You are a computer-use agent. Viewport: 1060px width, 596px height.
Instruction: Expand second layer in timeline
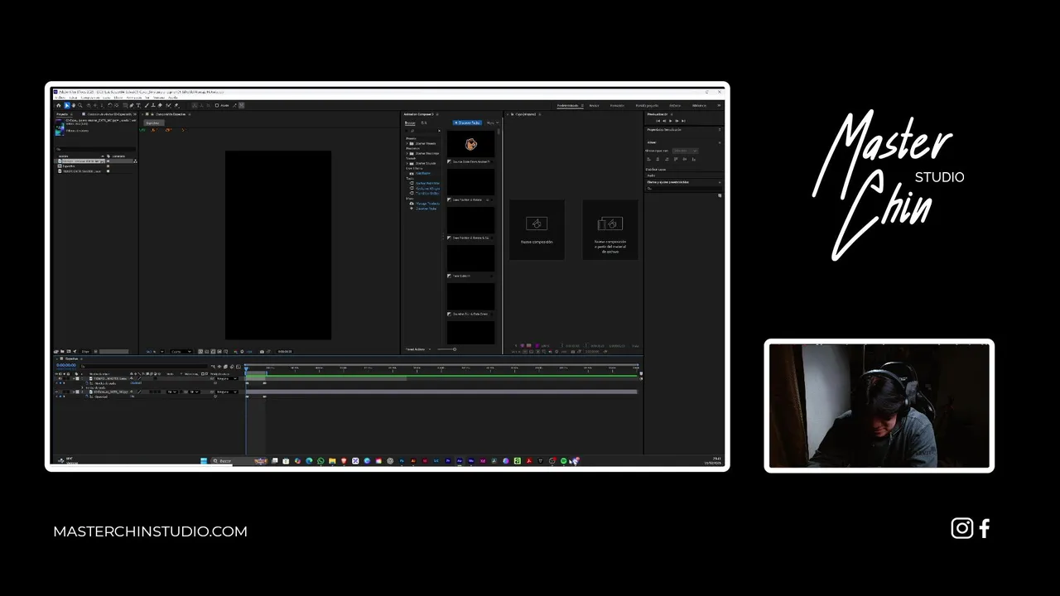coord(74,392)
